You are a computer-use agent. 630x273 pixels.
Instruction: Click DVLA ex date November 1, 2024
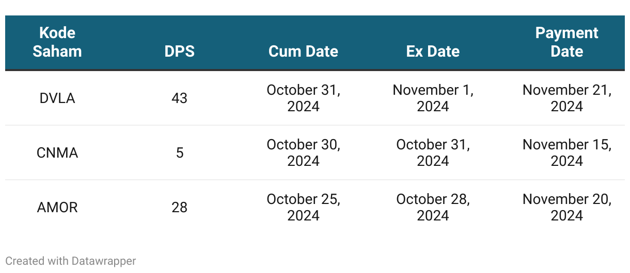click(433, 98)
